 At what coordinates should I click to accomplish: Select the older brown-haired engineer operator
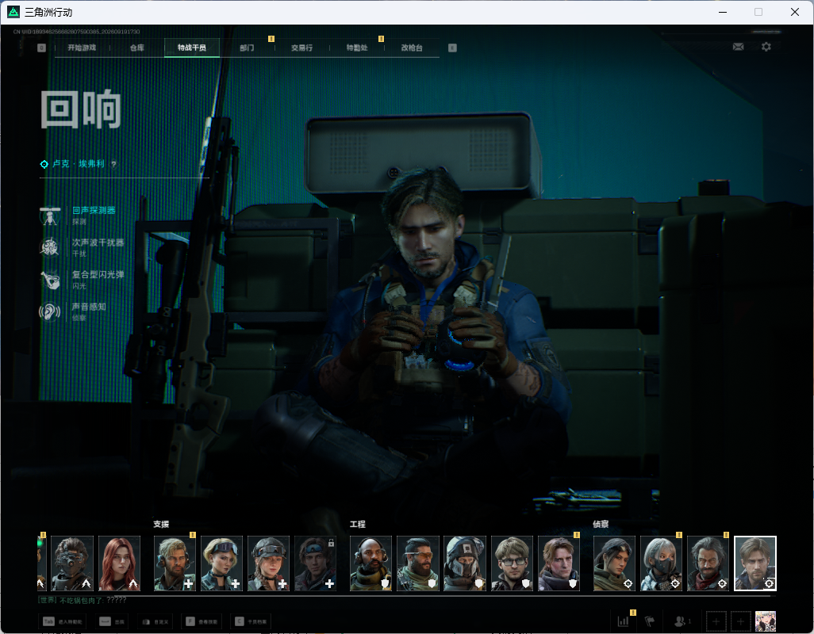pyautogui.click(x=559, y=563)
